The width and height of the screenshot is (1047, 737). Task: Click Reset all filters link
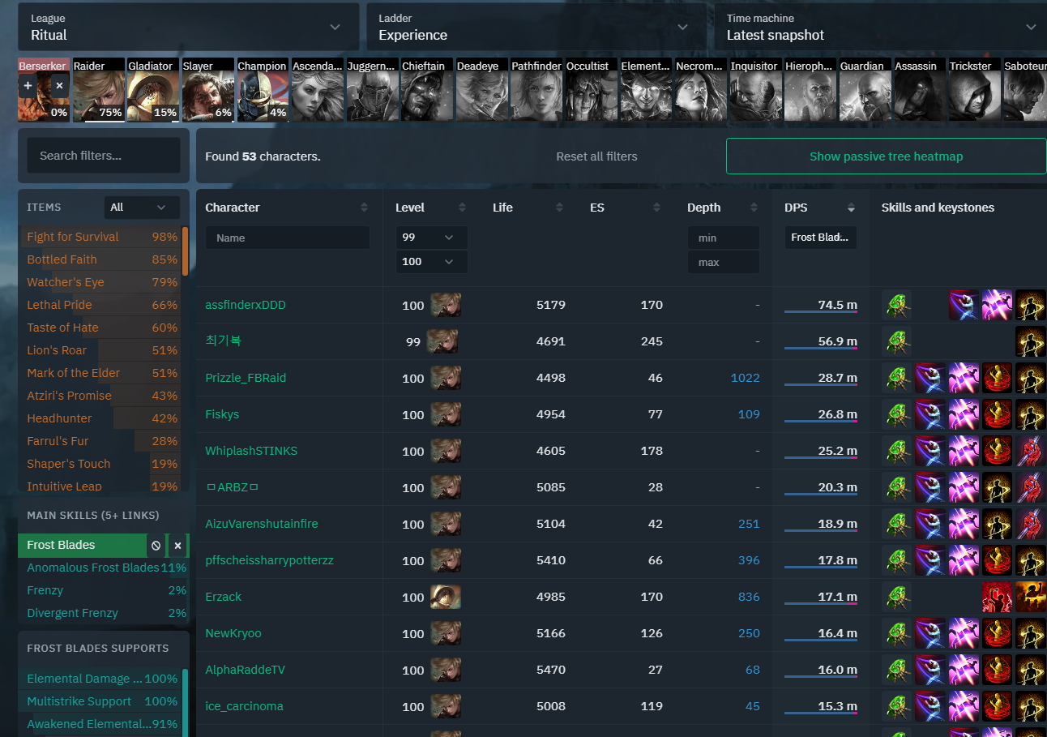(596, 156)
